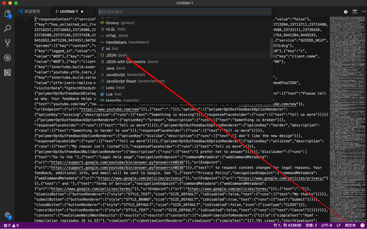Open the support.google.com answer=140536 urlEndpoint link
The image size is (367, 229).
point(118,168)
